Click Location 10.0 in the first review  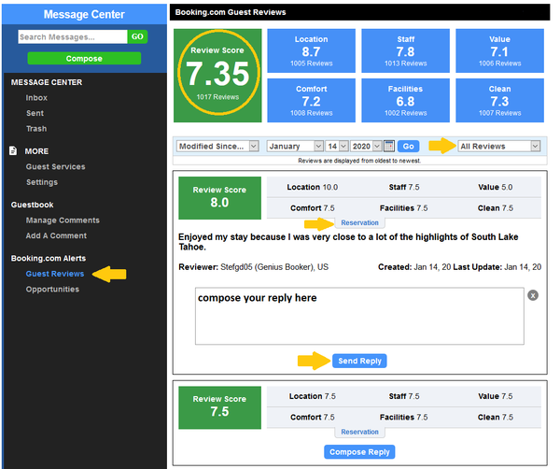pyautogui.click(x=312, y=187)
